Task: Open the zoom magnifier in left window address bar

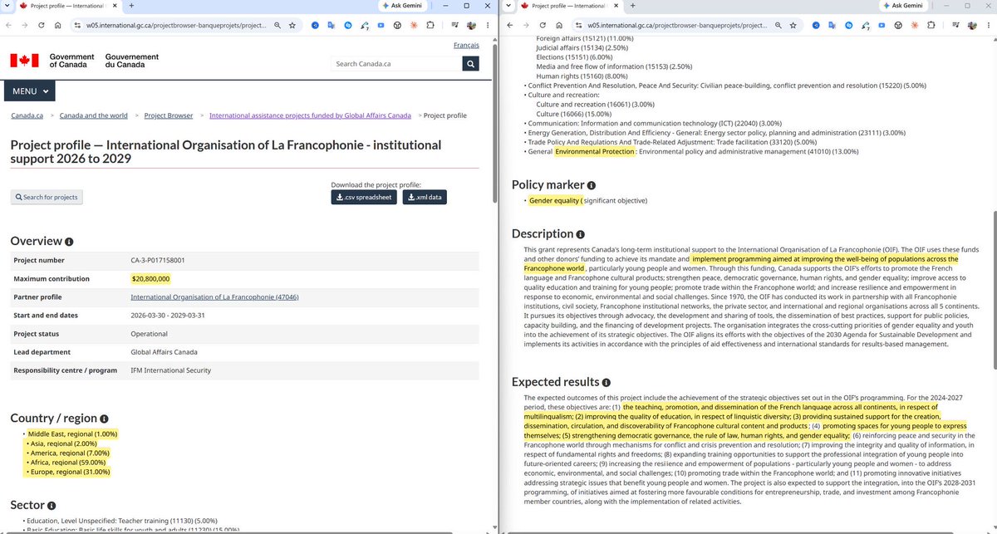Action: pos(276,26)
